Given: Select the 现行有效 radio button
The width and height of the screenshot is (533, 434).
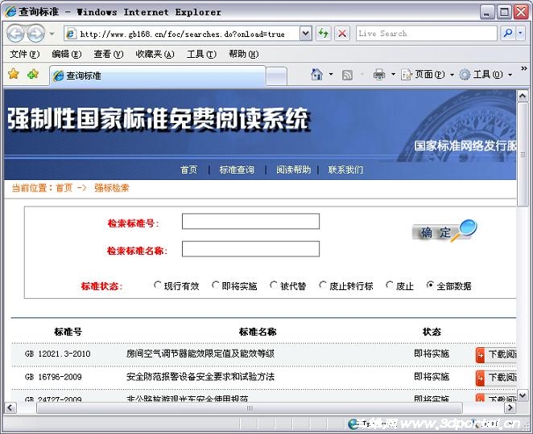Looking at the screenshot, I should coord(157,285).
